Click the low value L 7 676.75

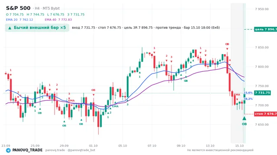56,14
